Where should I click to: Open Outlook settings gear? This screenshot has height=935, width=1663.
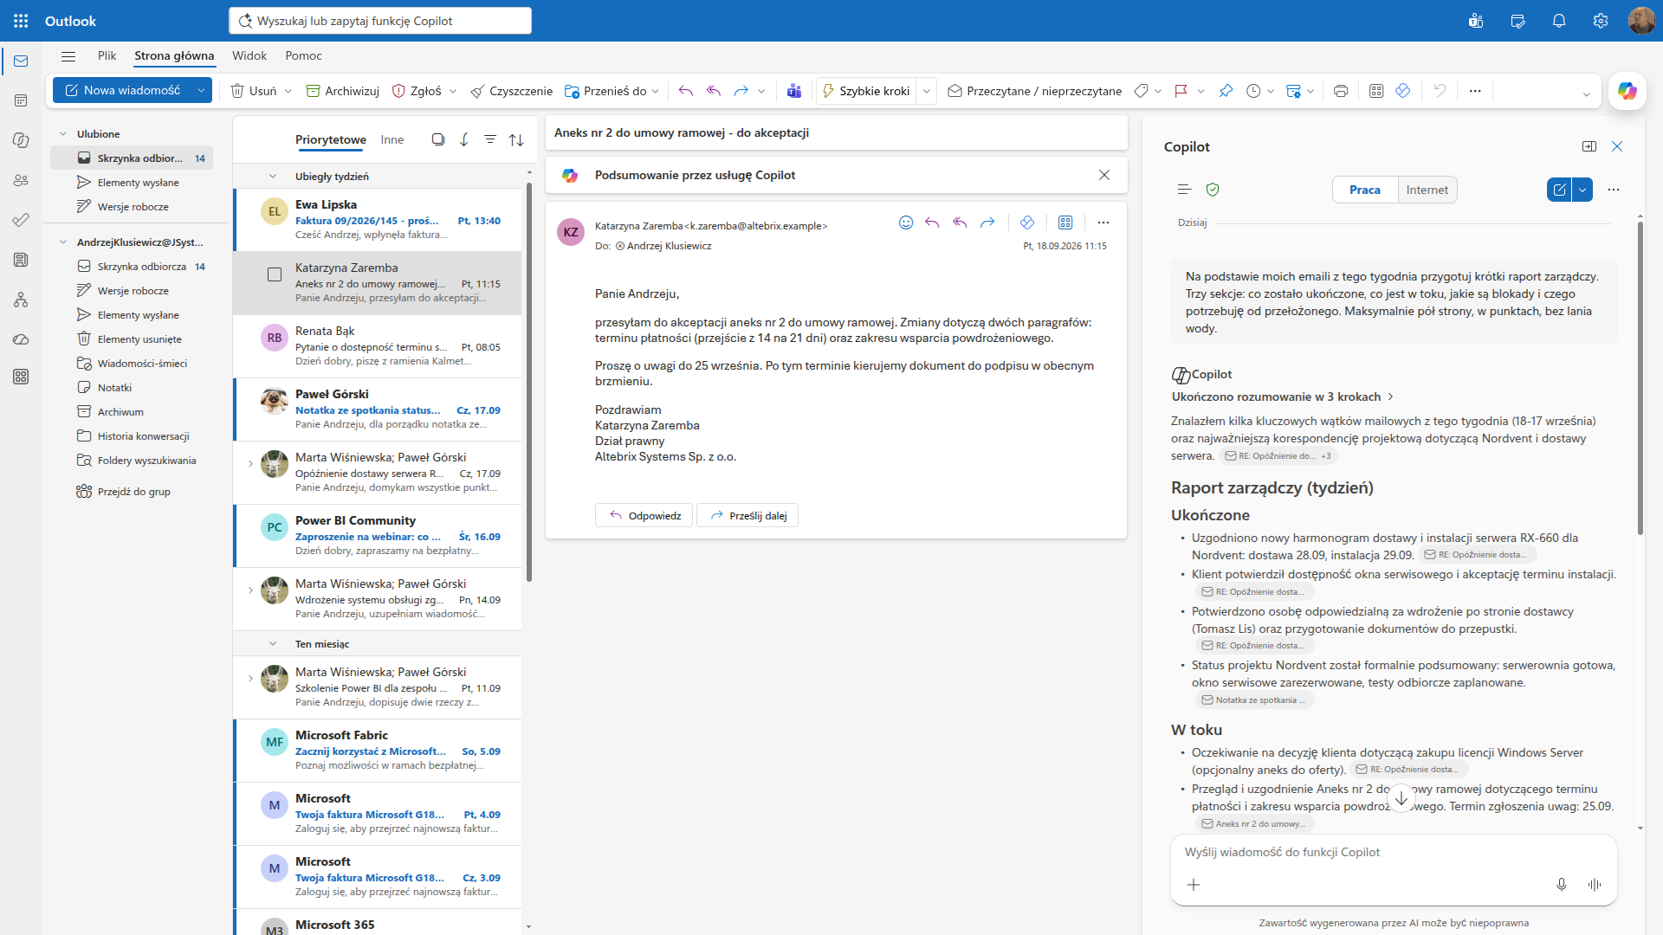pyautogui.click(x=1601, y=21)
